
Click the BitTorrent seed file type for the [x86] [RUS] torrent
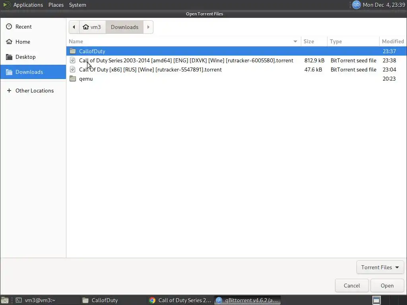point(353,69)
